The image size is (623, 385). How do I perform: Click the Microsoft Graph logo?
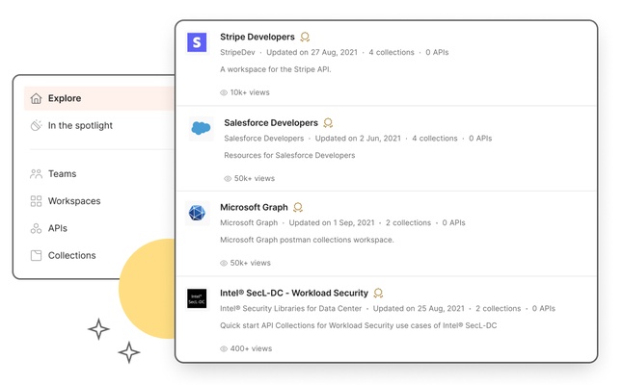pos(197,213)
